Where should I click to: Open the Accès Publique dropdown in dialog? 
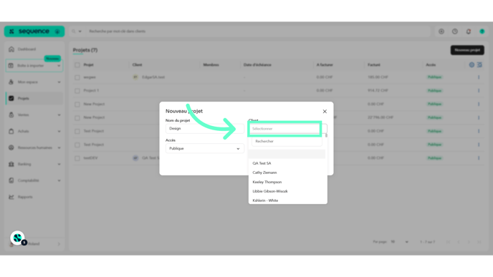tap(205, 148)
